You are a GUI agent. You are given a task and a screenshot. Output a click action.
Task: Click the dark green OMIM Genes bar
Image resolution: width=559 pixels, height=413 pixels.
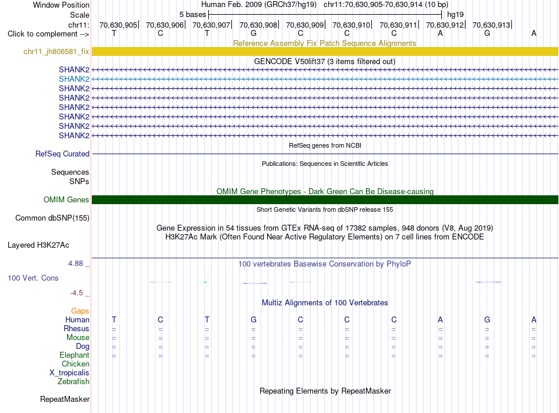pos(325,199)
